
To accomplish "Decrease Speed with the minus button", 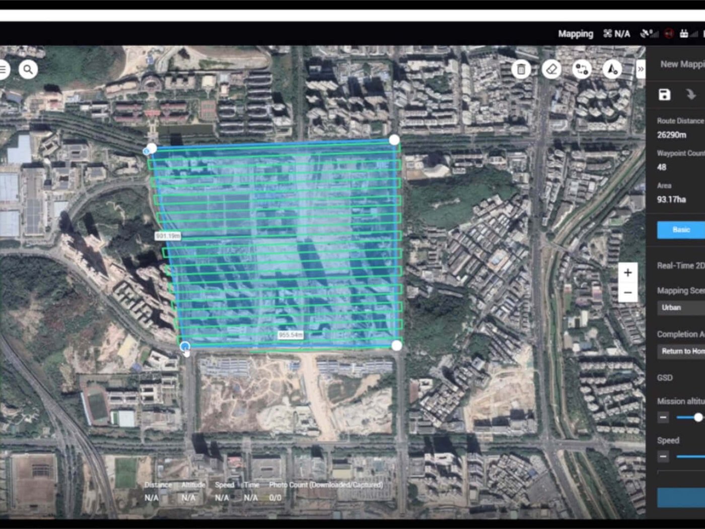I will tap(663, 456).
